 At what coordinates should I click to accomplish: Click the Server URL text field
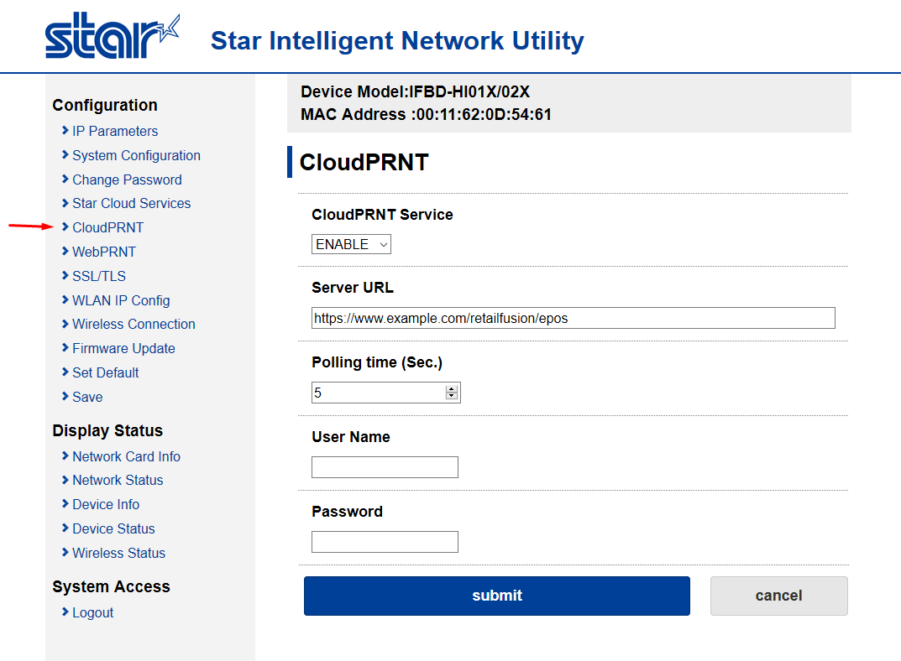point(573,318)
